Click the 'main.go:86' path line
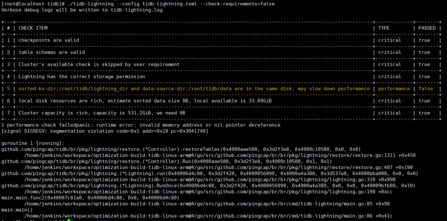Image resolution: width=447 pixels, height=221 pixels. point(208,216)
